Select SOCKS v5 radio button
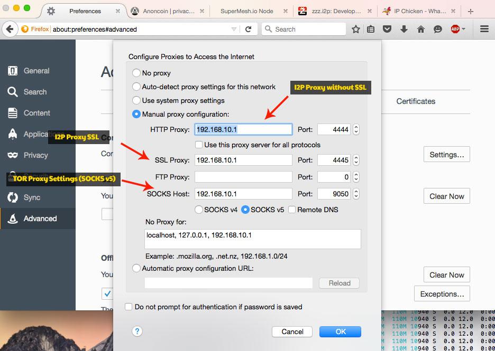The width and height of the screenshot is (495, 351). (x=245, y=210)
